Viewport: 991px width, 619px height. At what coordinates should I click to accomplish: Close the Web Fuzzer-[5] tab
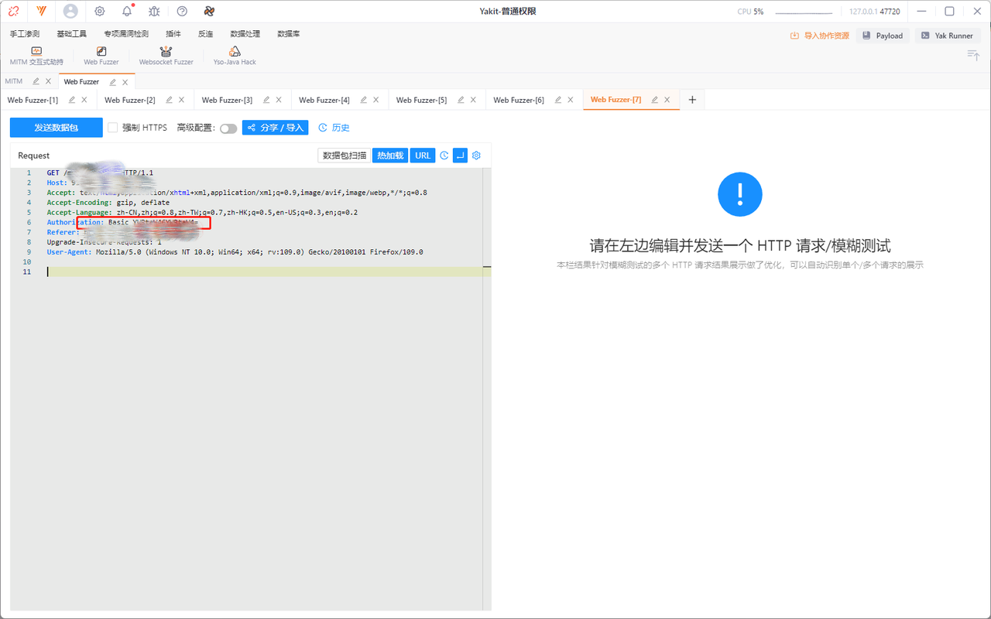coord(473,100)
